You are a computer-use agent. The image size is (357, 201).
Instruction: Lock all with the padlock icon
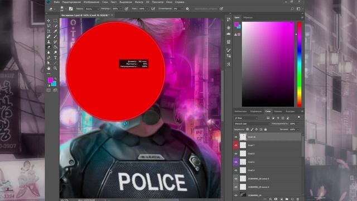266,130
